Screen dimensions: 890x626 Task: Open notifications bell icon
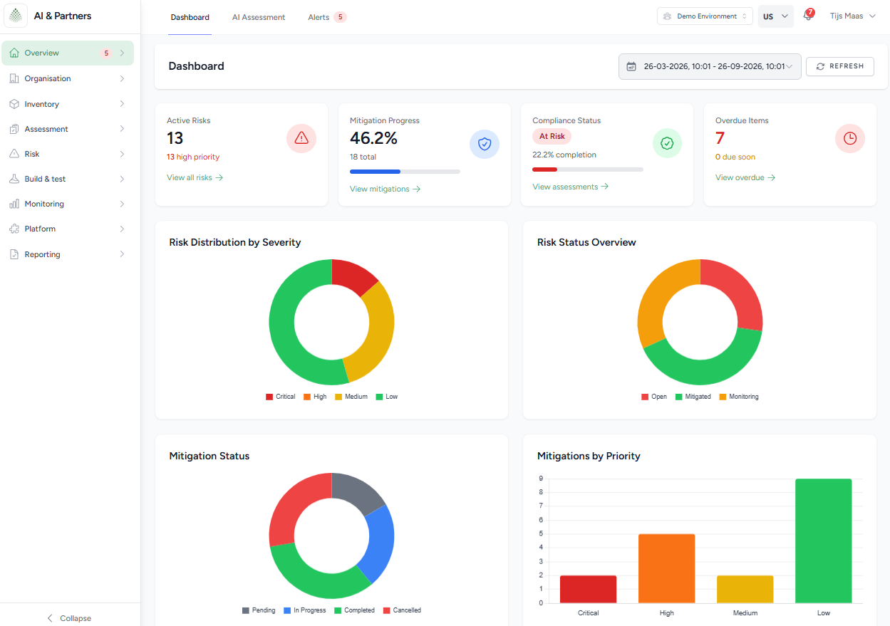coord(807,16)
